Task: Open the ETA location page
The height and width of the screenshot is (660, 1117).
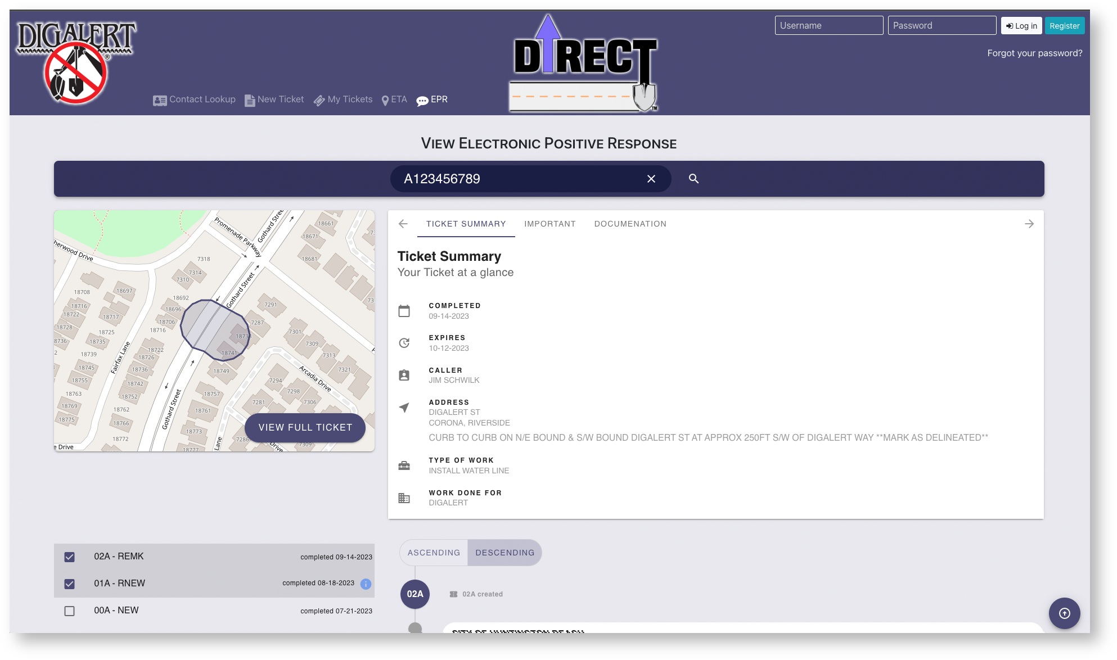Action: click(x=394, y=100)
